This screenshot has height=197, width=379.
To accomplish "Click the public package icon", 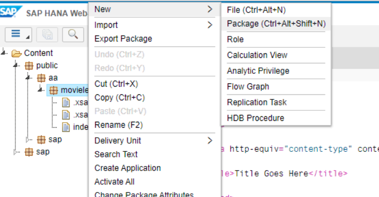I will [x=29, y=66].
